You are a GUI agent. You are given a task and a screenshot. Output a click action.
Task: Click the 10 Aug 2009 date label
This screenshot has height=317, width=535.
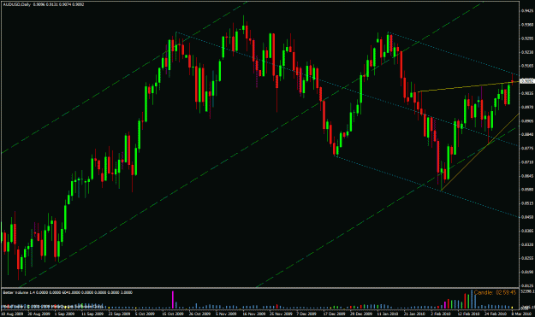coord(12,314)
